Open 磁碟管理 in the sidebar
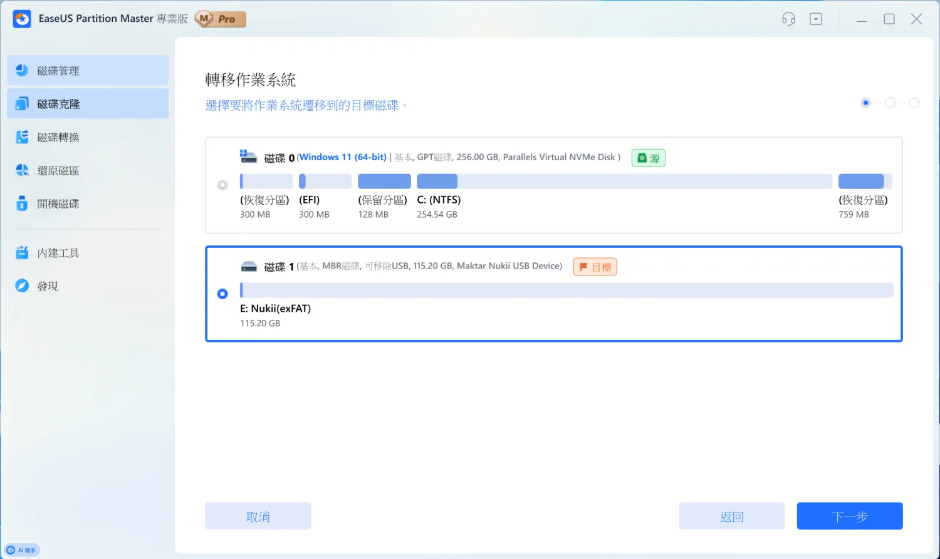Screen dimensions: 940x559 [x=88, y=70]
